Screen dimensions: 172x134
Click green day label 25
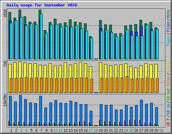click(x=131, y=130)
